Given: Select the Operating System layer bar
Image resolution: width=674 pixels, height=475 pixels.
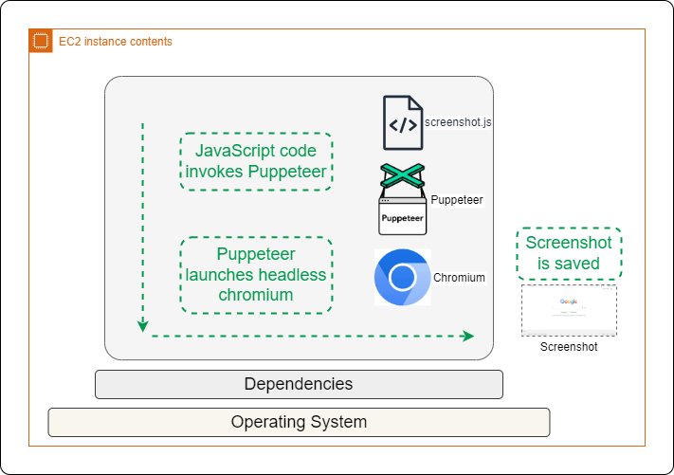Looking at the screenshot, I should click(x=299, y=422).
